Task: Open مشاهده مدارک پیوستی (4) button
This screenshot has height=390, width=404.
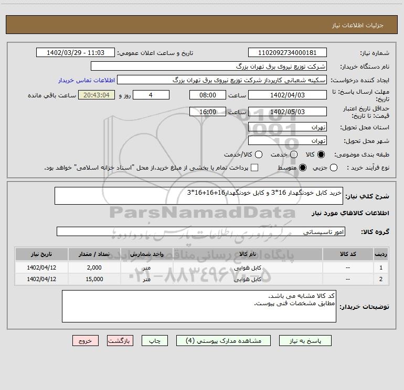Action: tap(224, 341)
